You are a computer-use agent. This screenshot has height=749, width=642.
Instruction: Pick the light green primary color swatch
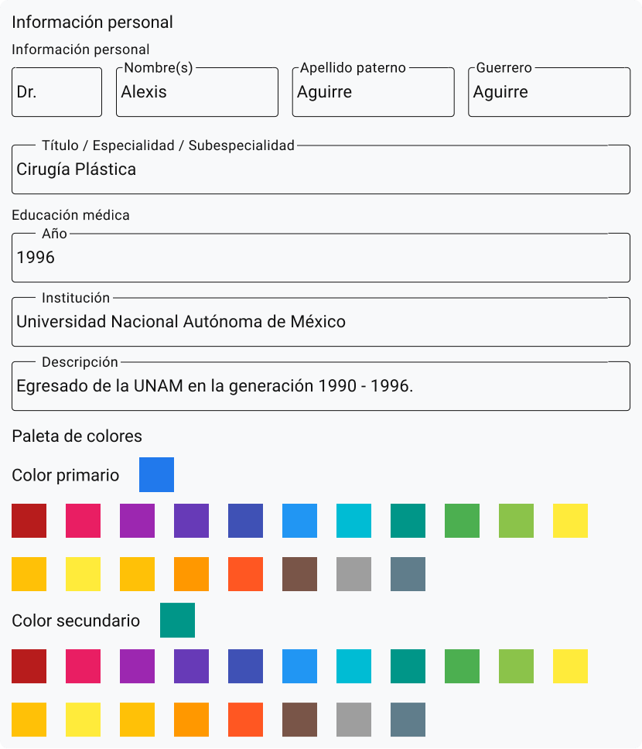point(516,521)
